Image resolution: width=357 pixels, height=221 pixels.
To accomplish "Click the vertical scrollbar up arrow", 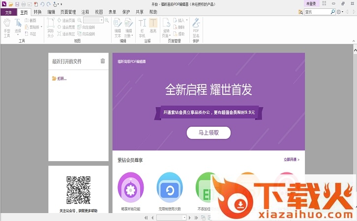I will 355,50.
